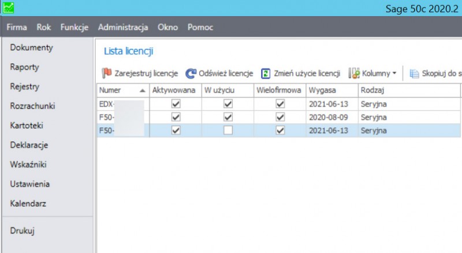Open Ustawienia settings section
462x253 pixels.
click(x=30, y=184)
